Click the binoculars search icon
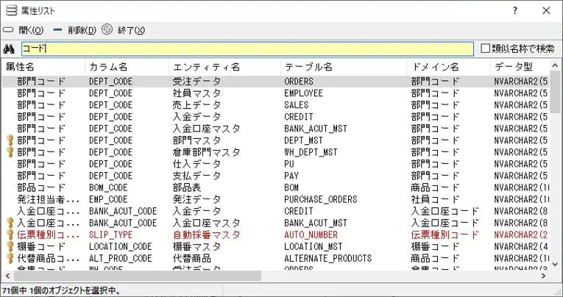This screenshot has width=563, height=297. (10, 49)
